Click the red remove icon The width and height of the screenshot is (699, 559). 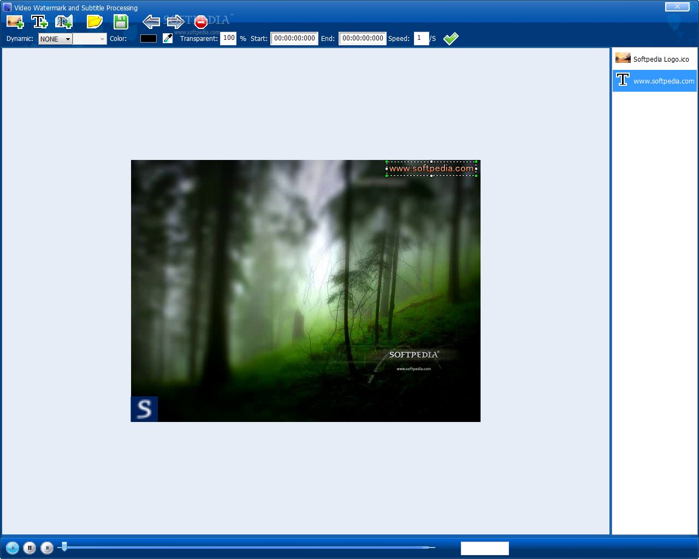[201, 22]
